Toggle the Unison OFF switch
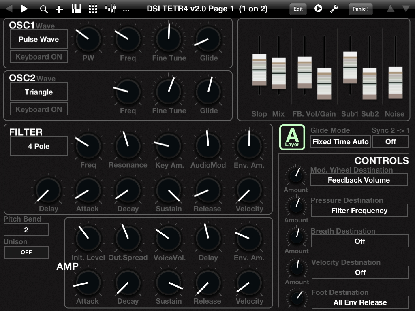 [x=26, y=252]
